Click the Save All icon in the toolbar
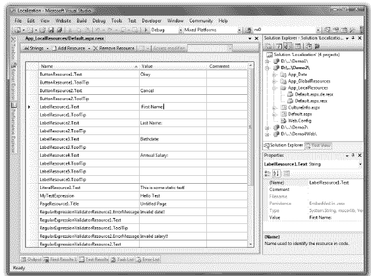 [59, 30]
